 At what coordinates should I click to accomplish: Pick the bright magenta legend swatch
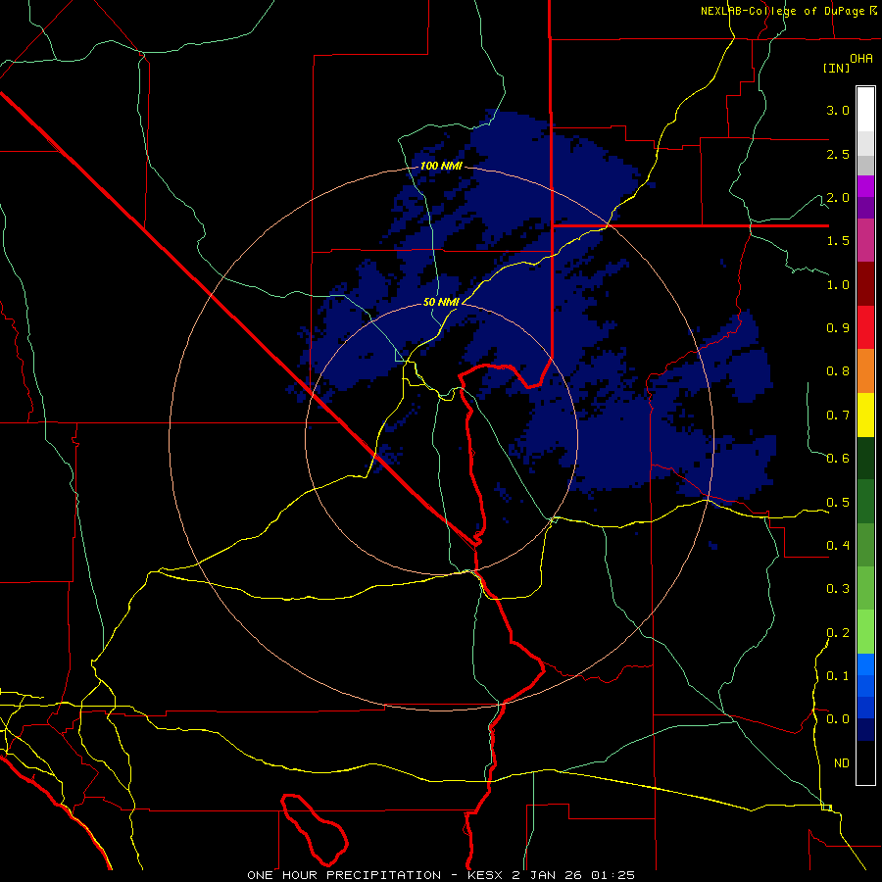pos(865,186)
